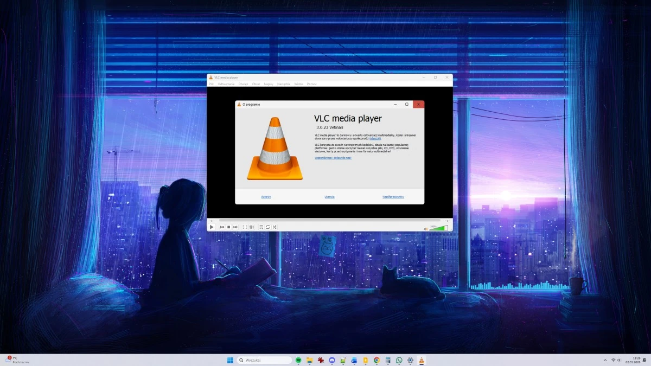Click the Licencja link

[329, 196]
